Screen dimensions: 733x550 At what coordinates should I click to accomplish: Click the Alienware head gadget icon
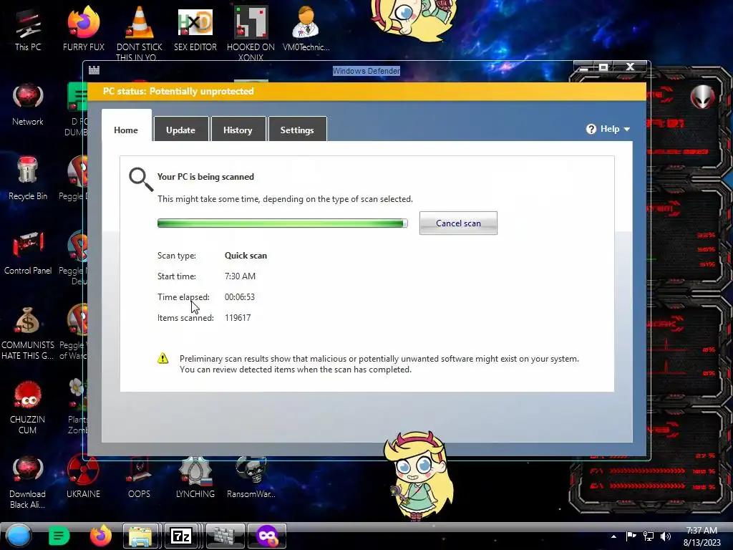coord(703,97)
